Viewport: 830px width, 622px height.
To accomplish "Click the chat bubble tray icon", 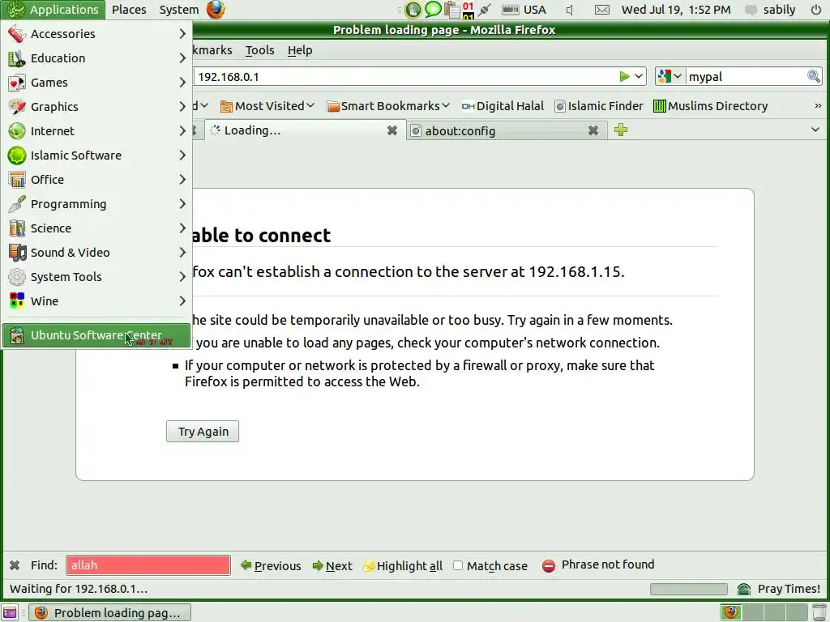I will coord(433,10).
